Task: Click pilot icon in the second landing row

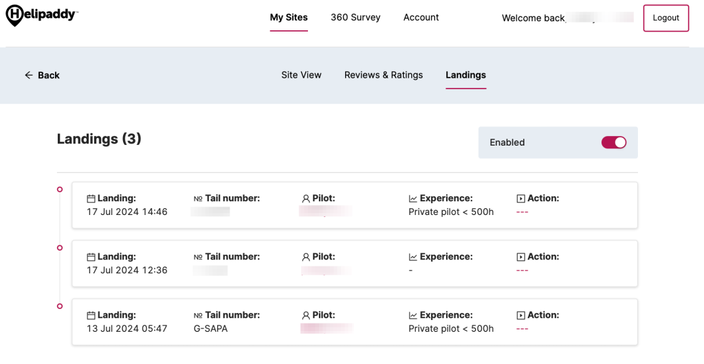Action: [306, 257]
